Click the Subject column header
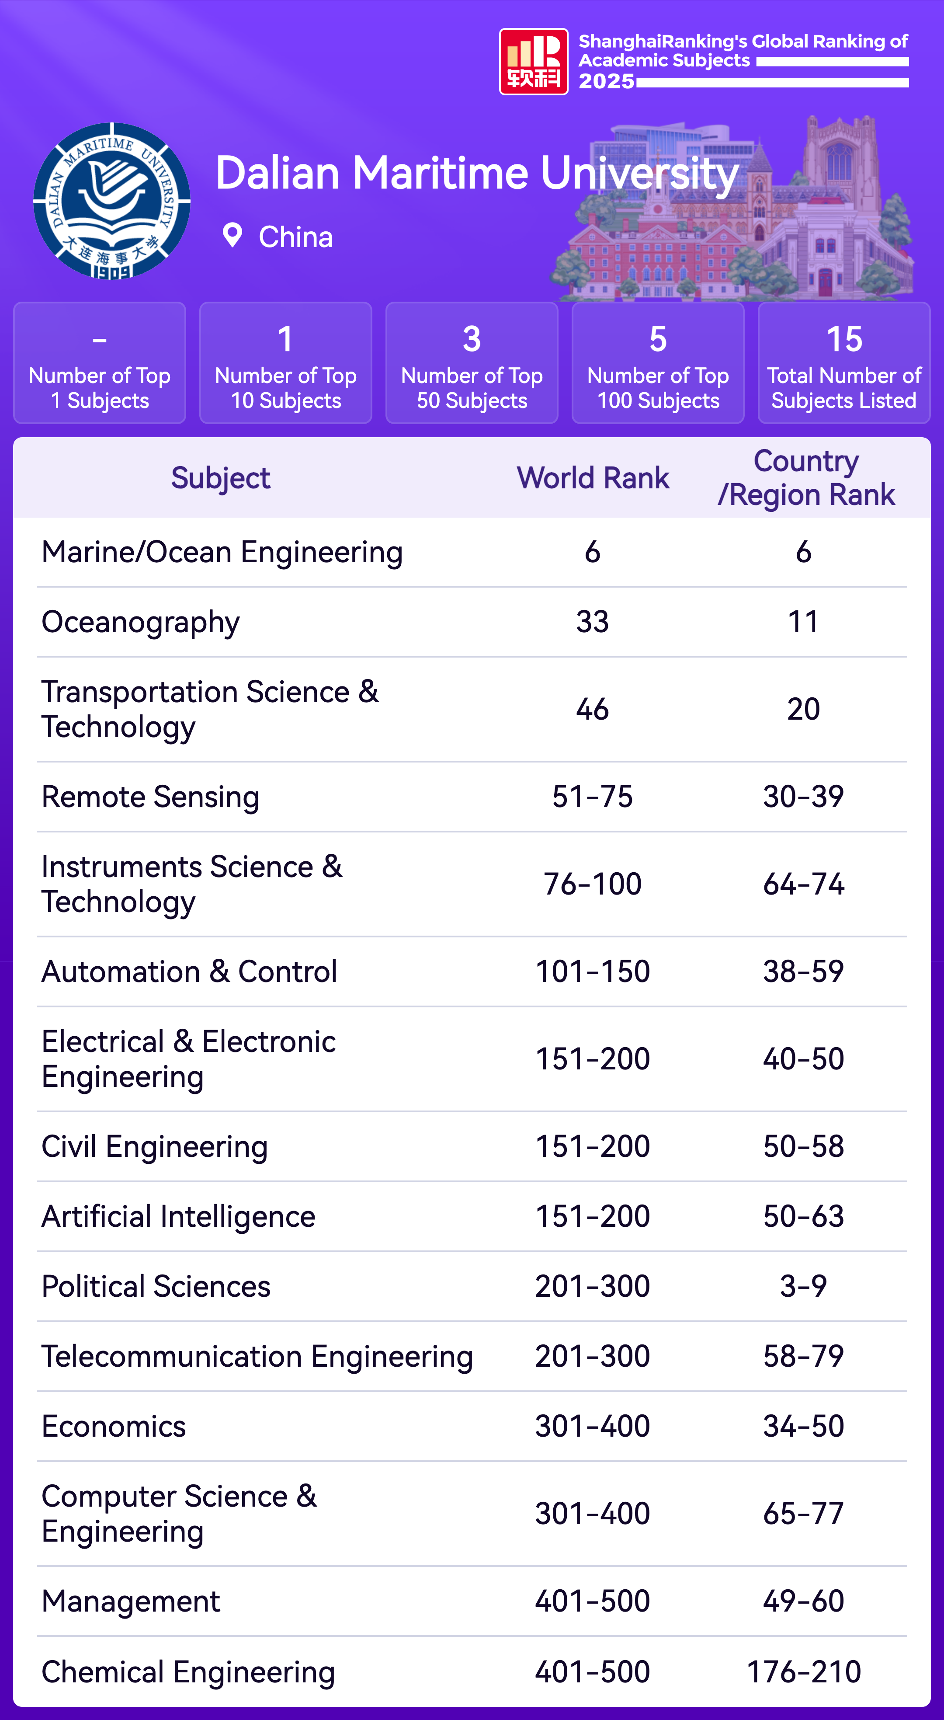944x1720 pixels. pos(220,478)
